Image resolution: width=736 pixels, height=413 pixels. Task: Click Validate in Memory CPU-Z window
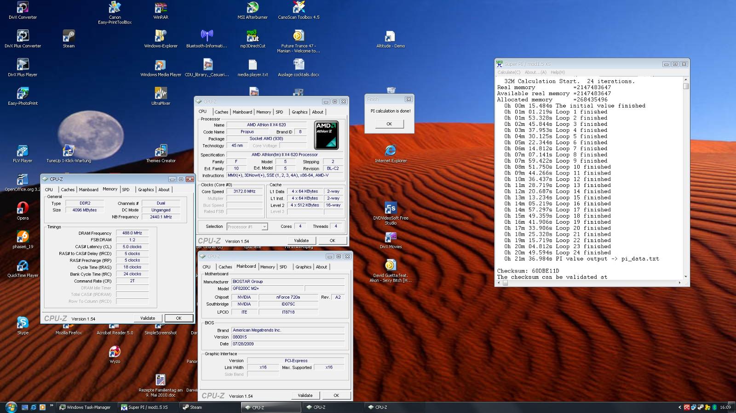(x=148, y=318)
